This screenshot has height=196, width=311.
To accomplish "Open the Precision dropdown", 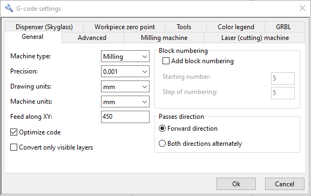I will (125, 71).
